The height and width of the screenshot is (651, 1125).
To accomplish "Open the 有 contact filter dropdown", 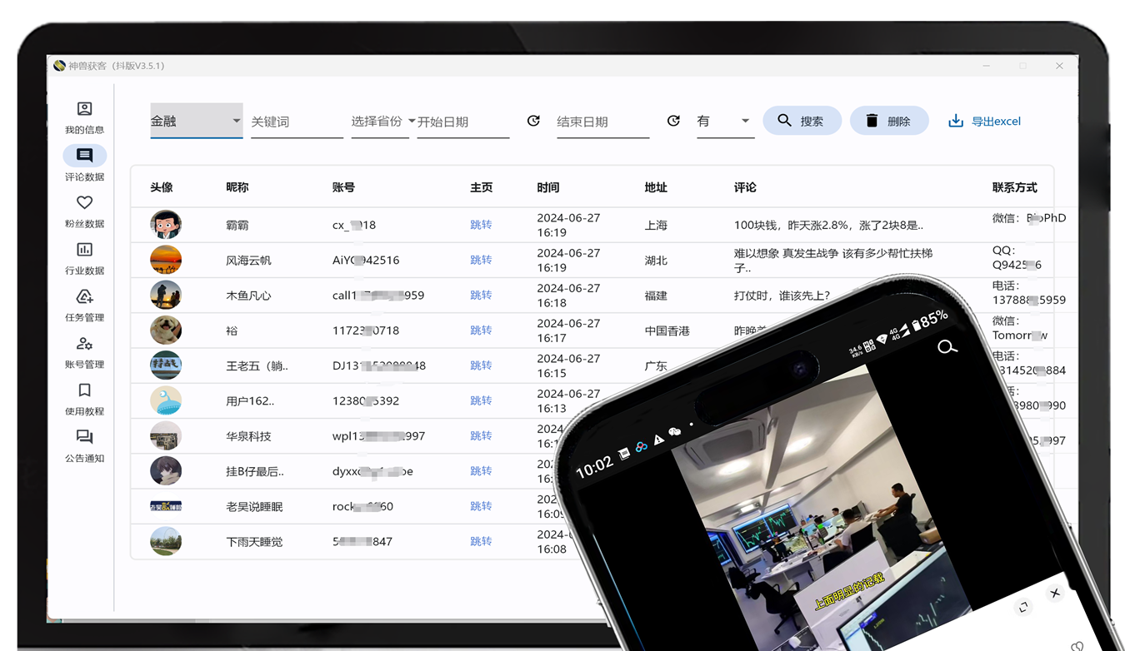I will click(725, 121).
